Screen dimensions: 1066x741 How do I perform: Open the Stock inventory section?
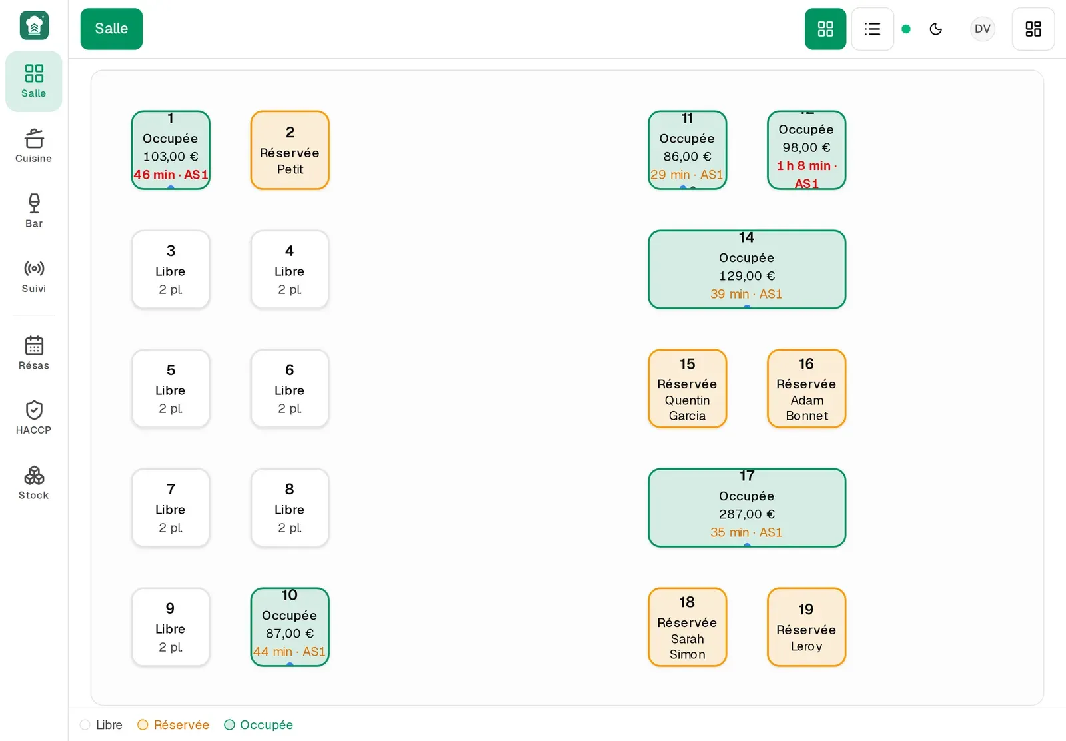[34, 483]
